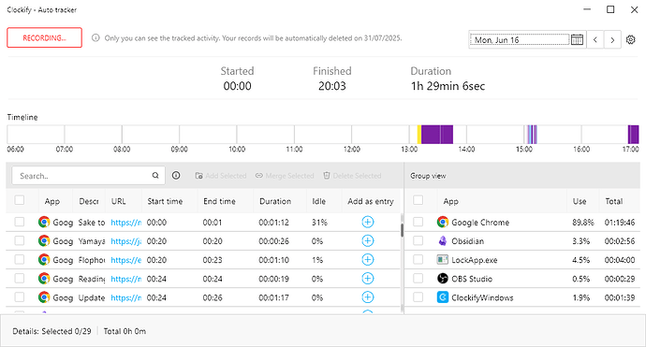Open URL link of Update row
The height and width of the screenshot is (347, 646).
[126, 297]
